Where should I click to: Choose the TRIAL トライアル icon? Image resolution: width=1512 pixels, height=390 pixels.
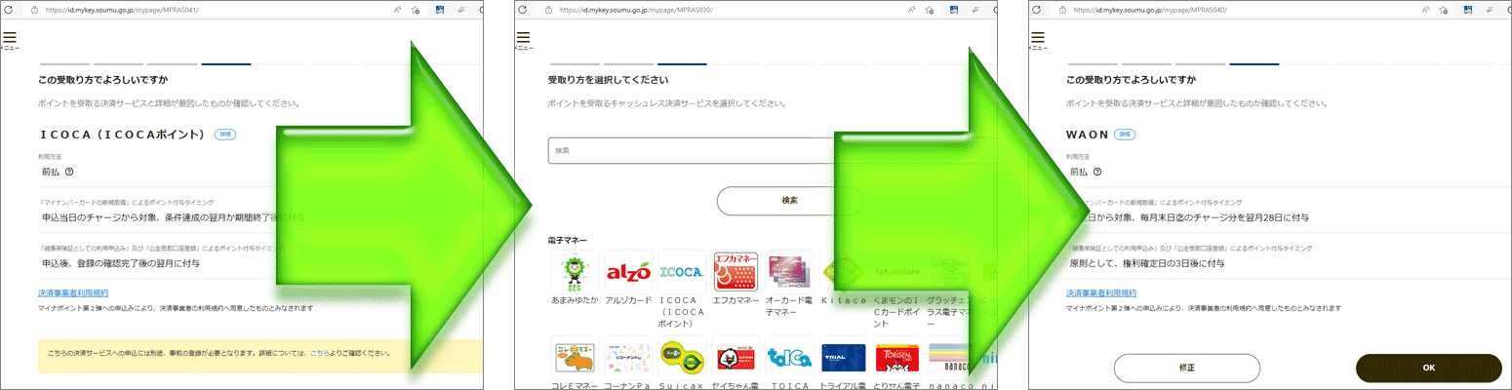tap(844, 358)
